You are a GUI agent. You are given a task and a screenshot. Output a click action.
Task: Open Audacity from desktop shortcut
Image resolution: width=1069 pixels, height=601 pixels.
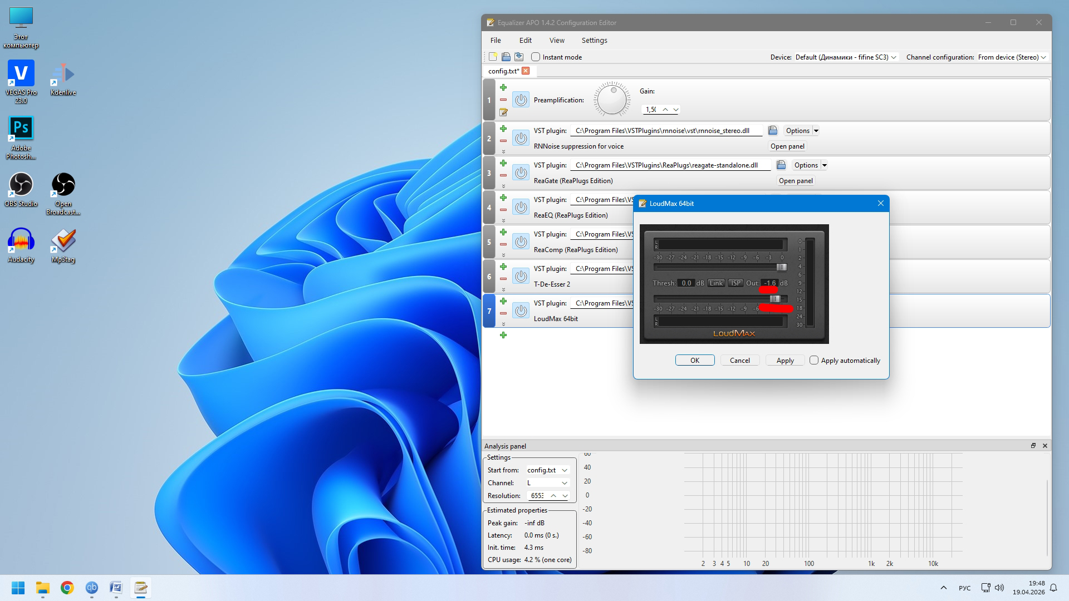pos(21,245)
